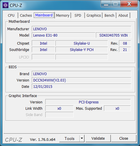140x146 pixels.
Task: Expand the Tools dropdown arrow
Action: point(82,139)
